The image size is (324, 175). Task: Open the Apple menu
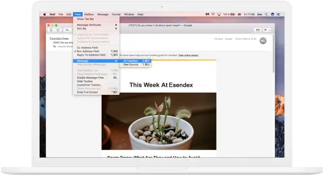pyautogui.click(x=44, y=14)
